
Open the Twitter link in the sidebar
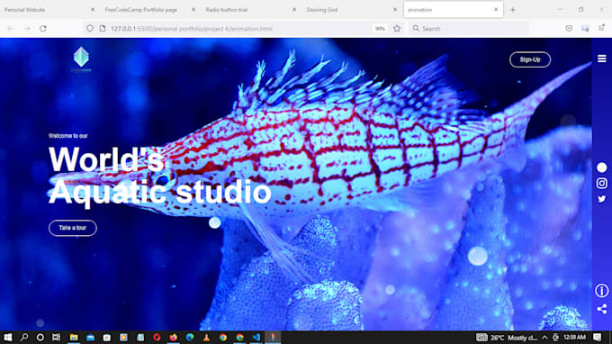pyautogui.click(x=601, y=199)
